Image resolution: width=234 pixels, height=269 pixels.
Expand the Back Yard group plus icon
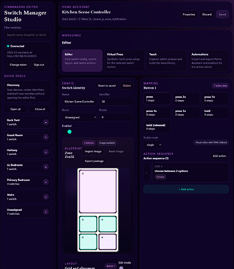pos(46,122)
